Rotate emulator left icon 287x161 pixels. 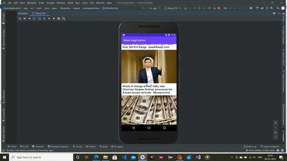pyautogui.click(x=34, y=19)
